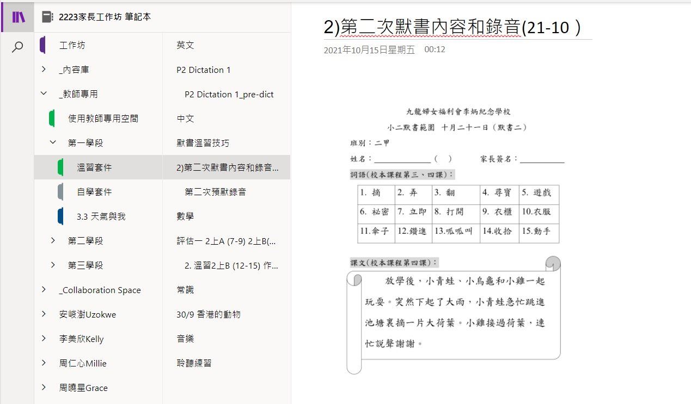This screenshot has width=691, height=404.
Task: Select the 溫習套件 section
Action: [x=94, y=167]
